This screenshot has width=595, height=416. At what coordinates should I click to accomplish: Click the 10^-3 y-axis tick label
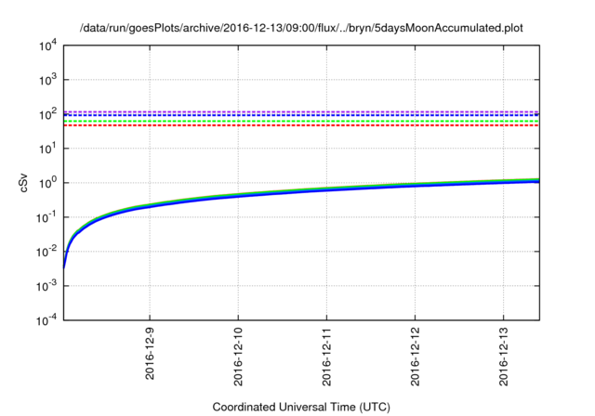(x=46, y=286)
